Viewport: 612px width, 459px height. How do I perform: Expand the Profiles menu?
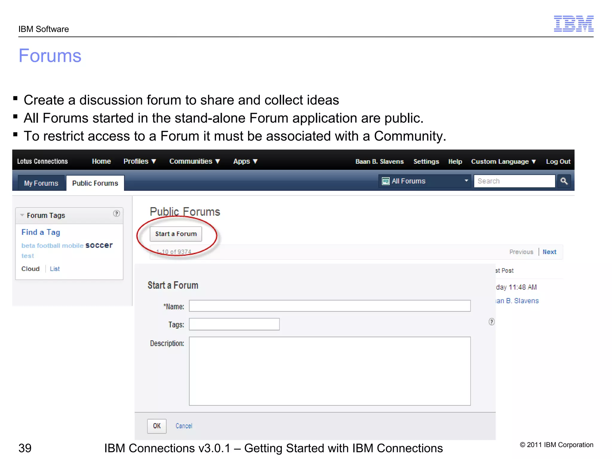[x=140, y=161]
